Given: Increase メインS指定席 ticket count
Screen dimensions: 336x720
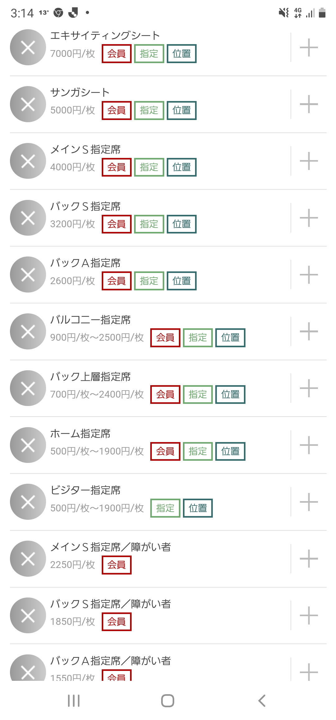Looking at the screenshot, I should pos(309,161).
